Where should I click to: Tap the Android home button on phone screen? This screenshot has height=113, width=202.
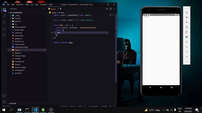161,87
